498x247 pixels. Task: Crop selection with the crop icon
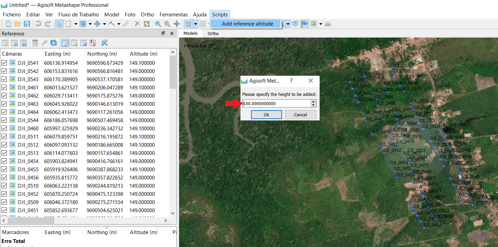pyautogui.click(x=147, y=24)
